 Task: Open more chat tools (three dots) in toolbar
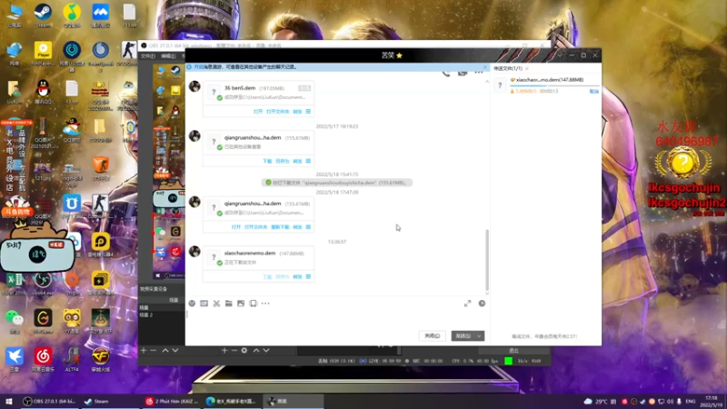[265, 304]
